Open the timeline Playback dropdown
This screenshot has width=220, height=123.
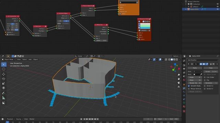(x=11, y=119)
